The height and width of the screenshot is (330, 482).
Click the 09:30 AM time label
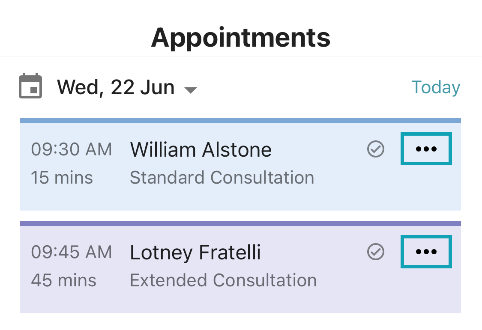click(x=72, y=150)
